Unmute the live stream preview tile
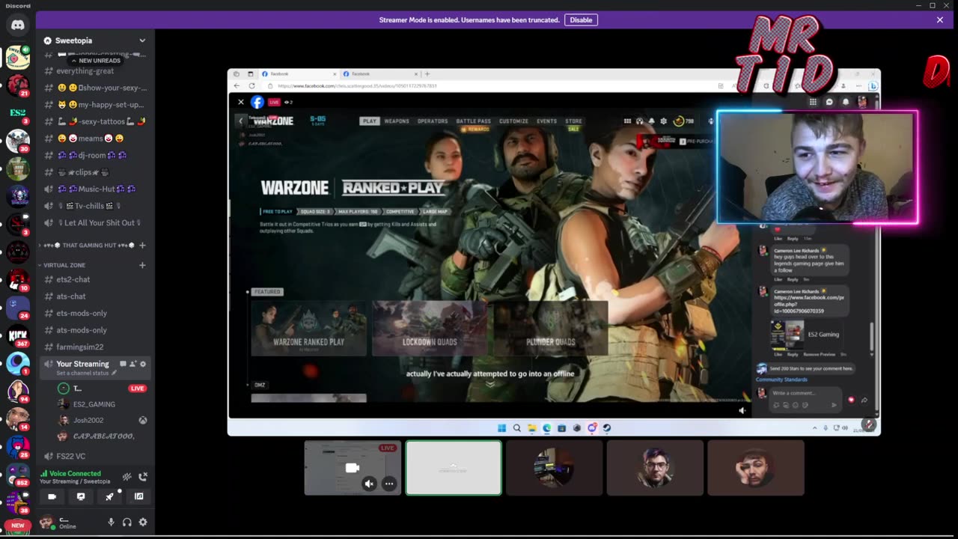This screenshot has height=539, width=958. click(x=369, y=484)
